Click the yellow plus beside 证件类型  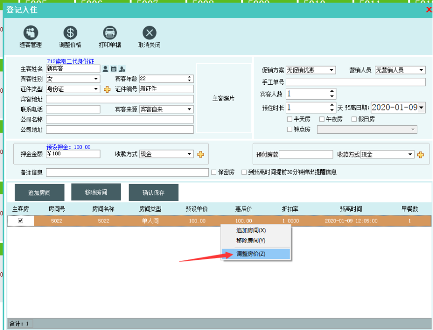pyautogui.click(x=107, y=89)
